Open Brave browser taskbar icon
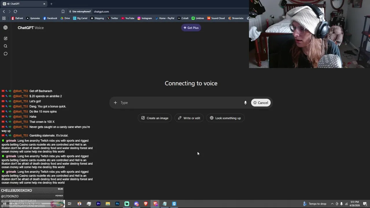This screenshot has height=208, width=370. [x=146, y=204]
